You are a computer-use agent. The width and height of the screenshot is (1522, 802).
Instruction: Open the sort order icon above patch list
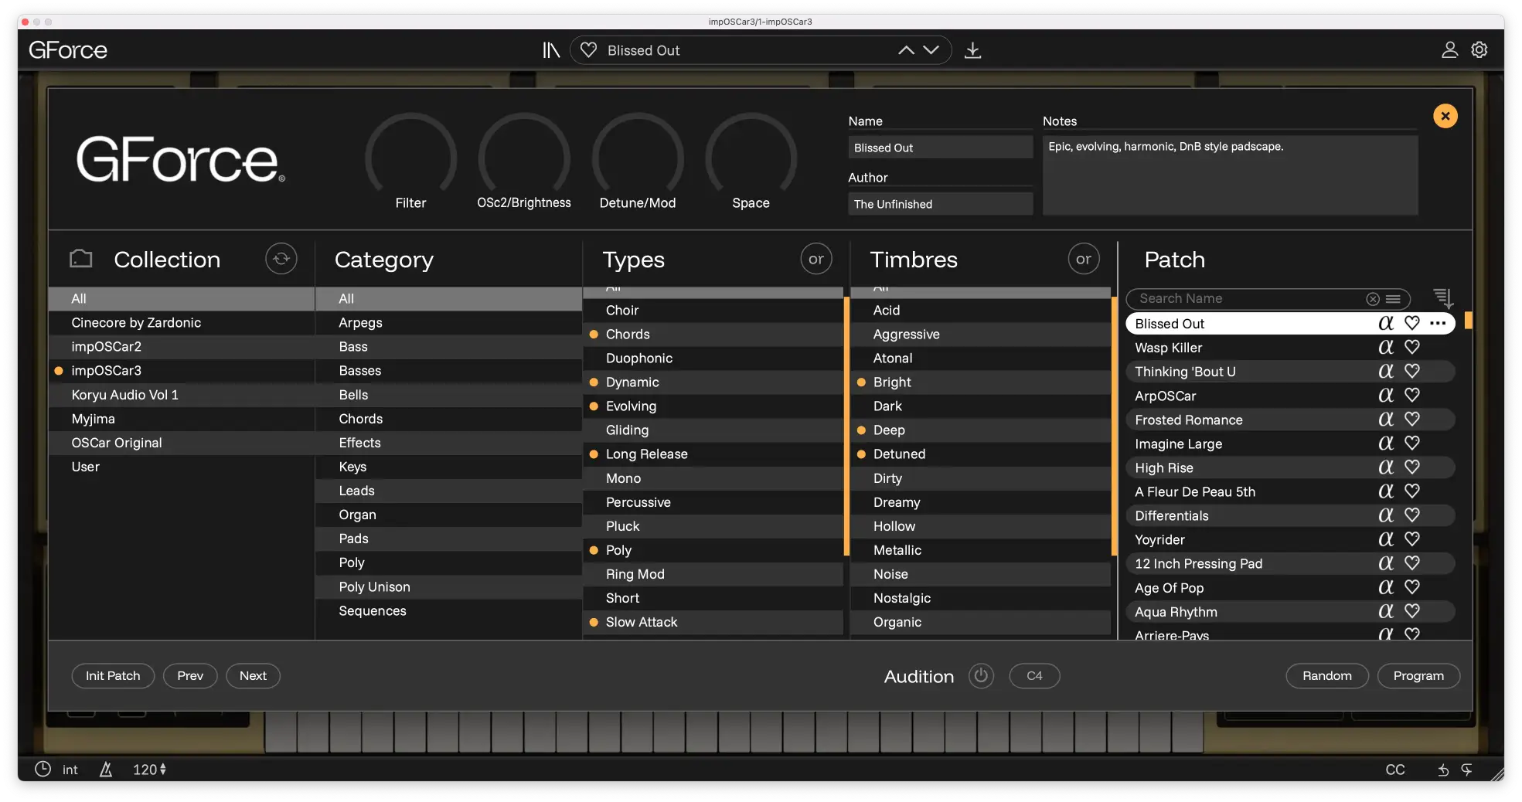click(1443, 297)
